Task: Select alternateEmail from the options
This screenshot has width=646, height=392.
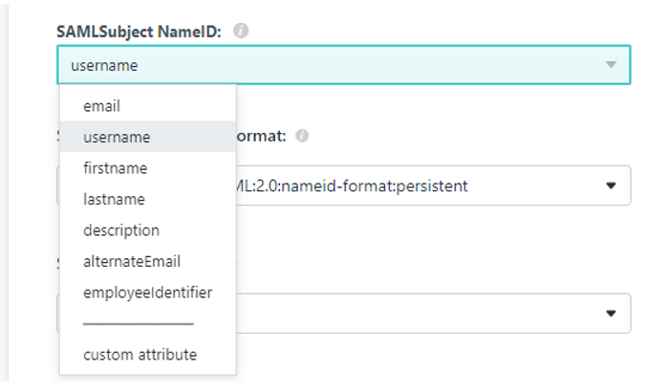Action: [132, 261]
